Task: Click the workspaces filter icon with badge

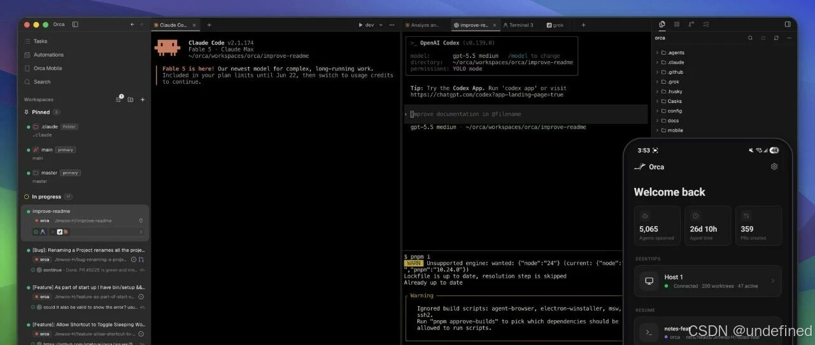Action: click(x=118, y=99)
